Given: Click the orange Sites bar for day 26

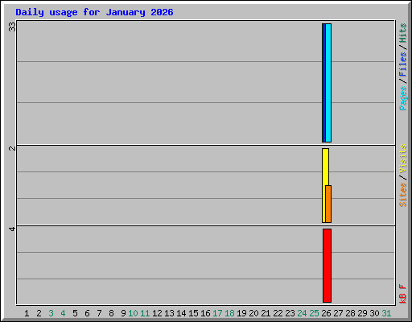Looking at the screenshot, I should point(328,204).
